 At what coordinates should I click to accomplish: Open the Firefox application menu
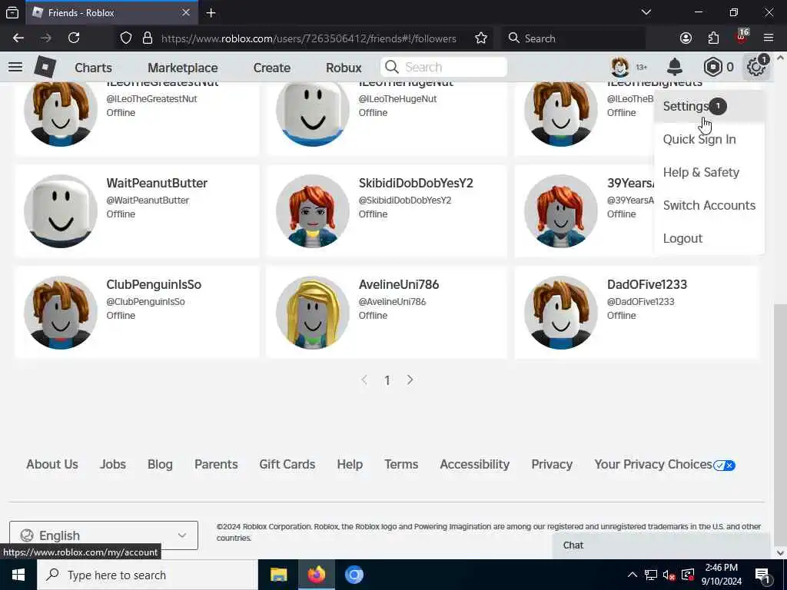point(769,38)
